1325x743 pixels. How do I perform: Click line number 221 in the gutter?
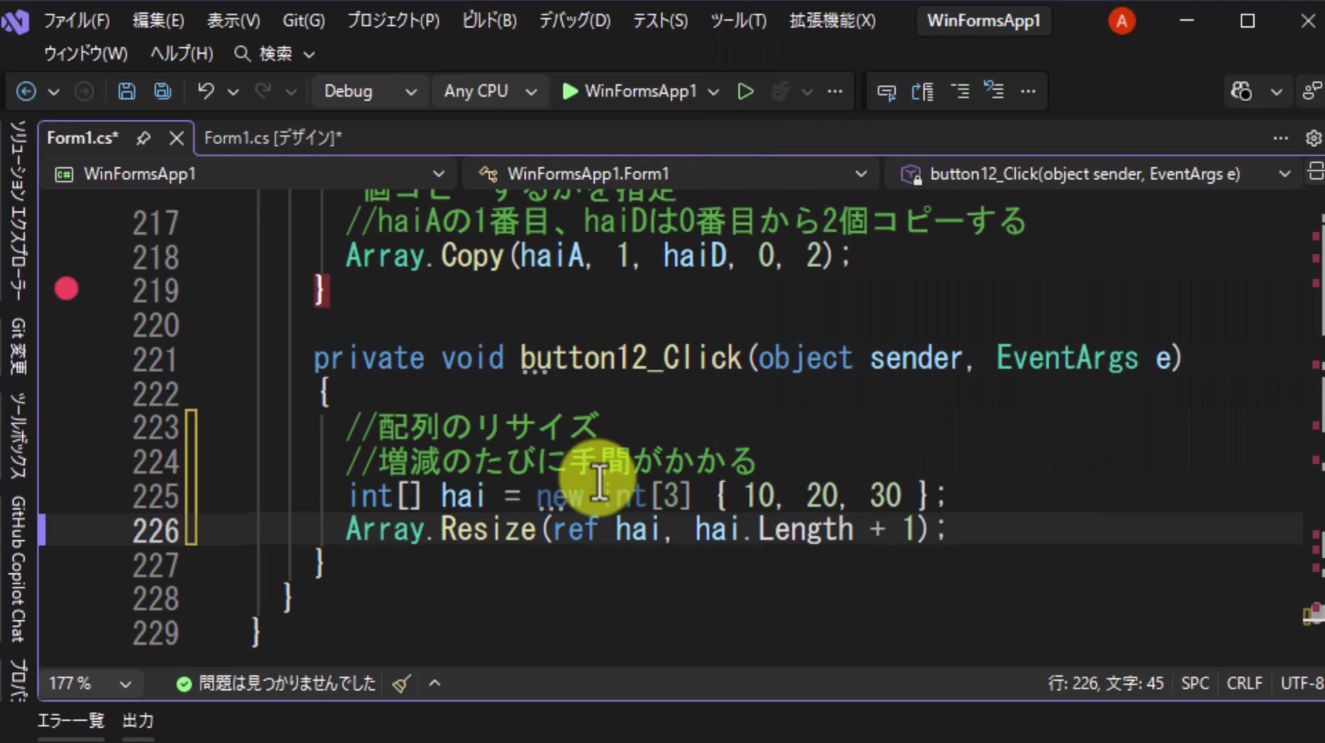click(156, 360)
